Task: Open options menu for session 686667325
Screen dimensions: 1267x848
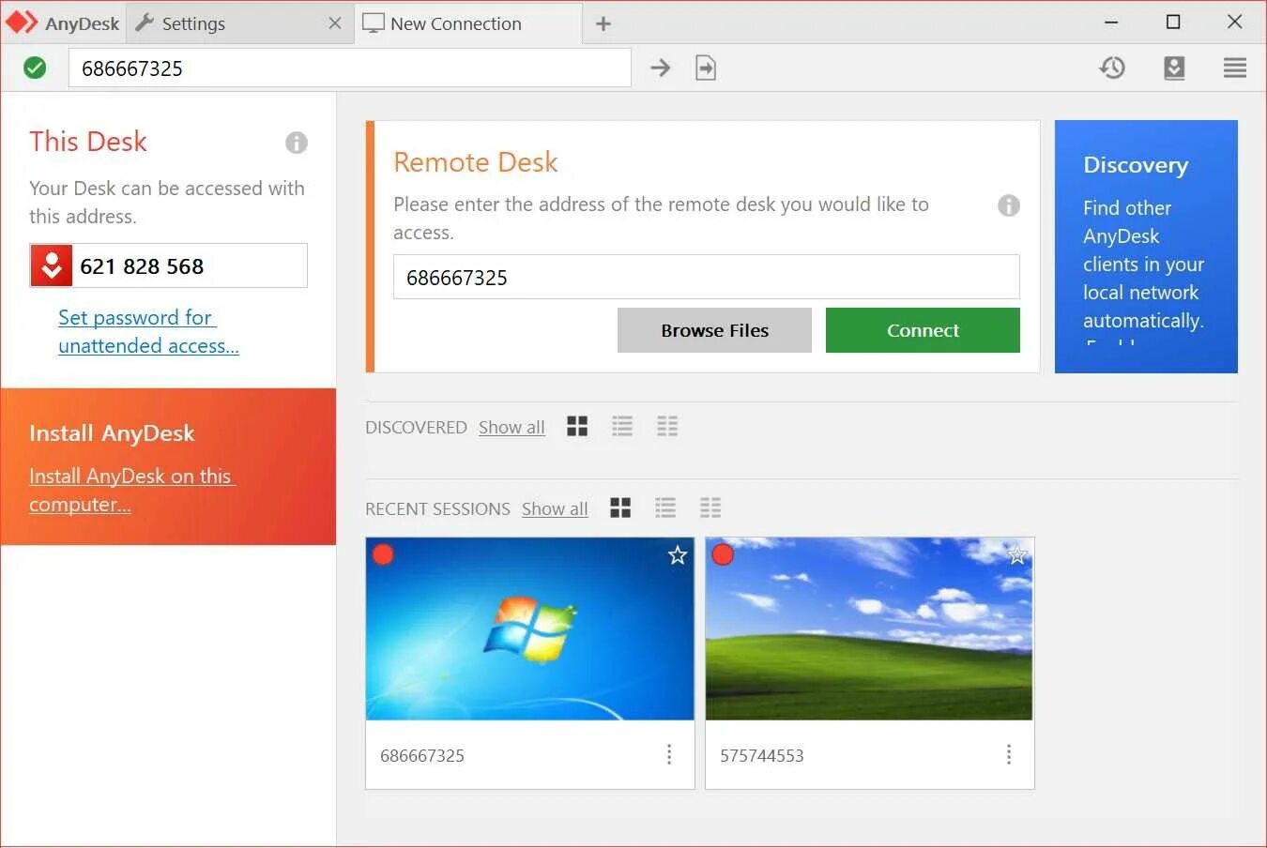Action: pyautogui.click(x=669, y=754)
